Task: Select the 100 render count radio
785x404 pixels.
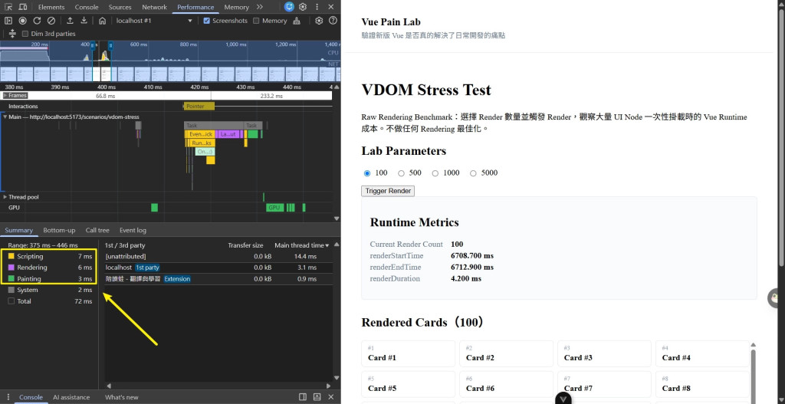Action: pos(367,173)
